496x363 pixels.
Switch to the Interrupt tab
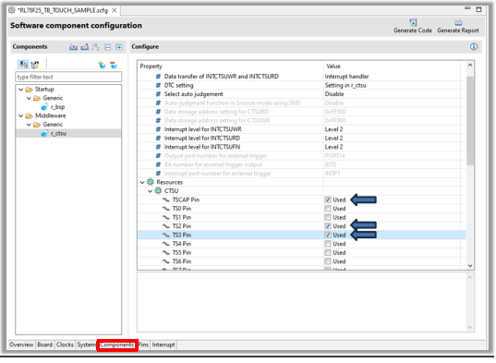tap(163, 345)
